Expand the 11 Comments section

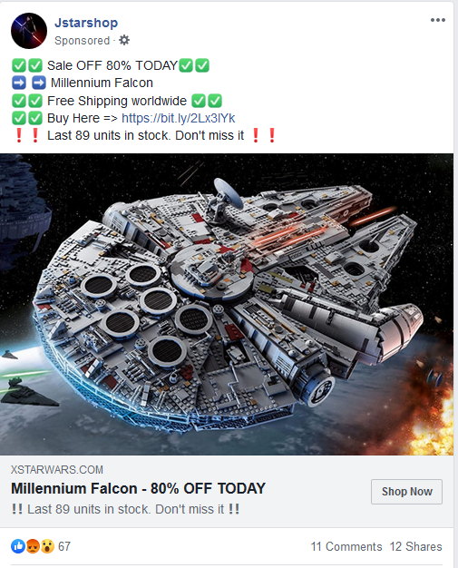[346, 546]
